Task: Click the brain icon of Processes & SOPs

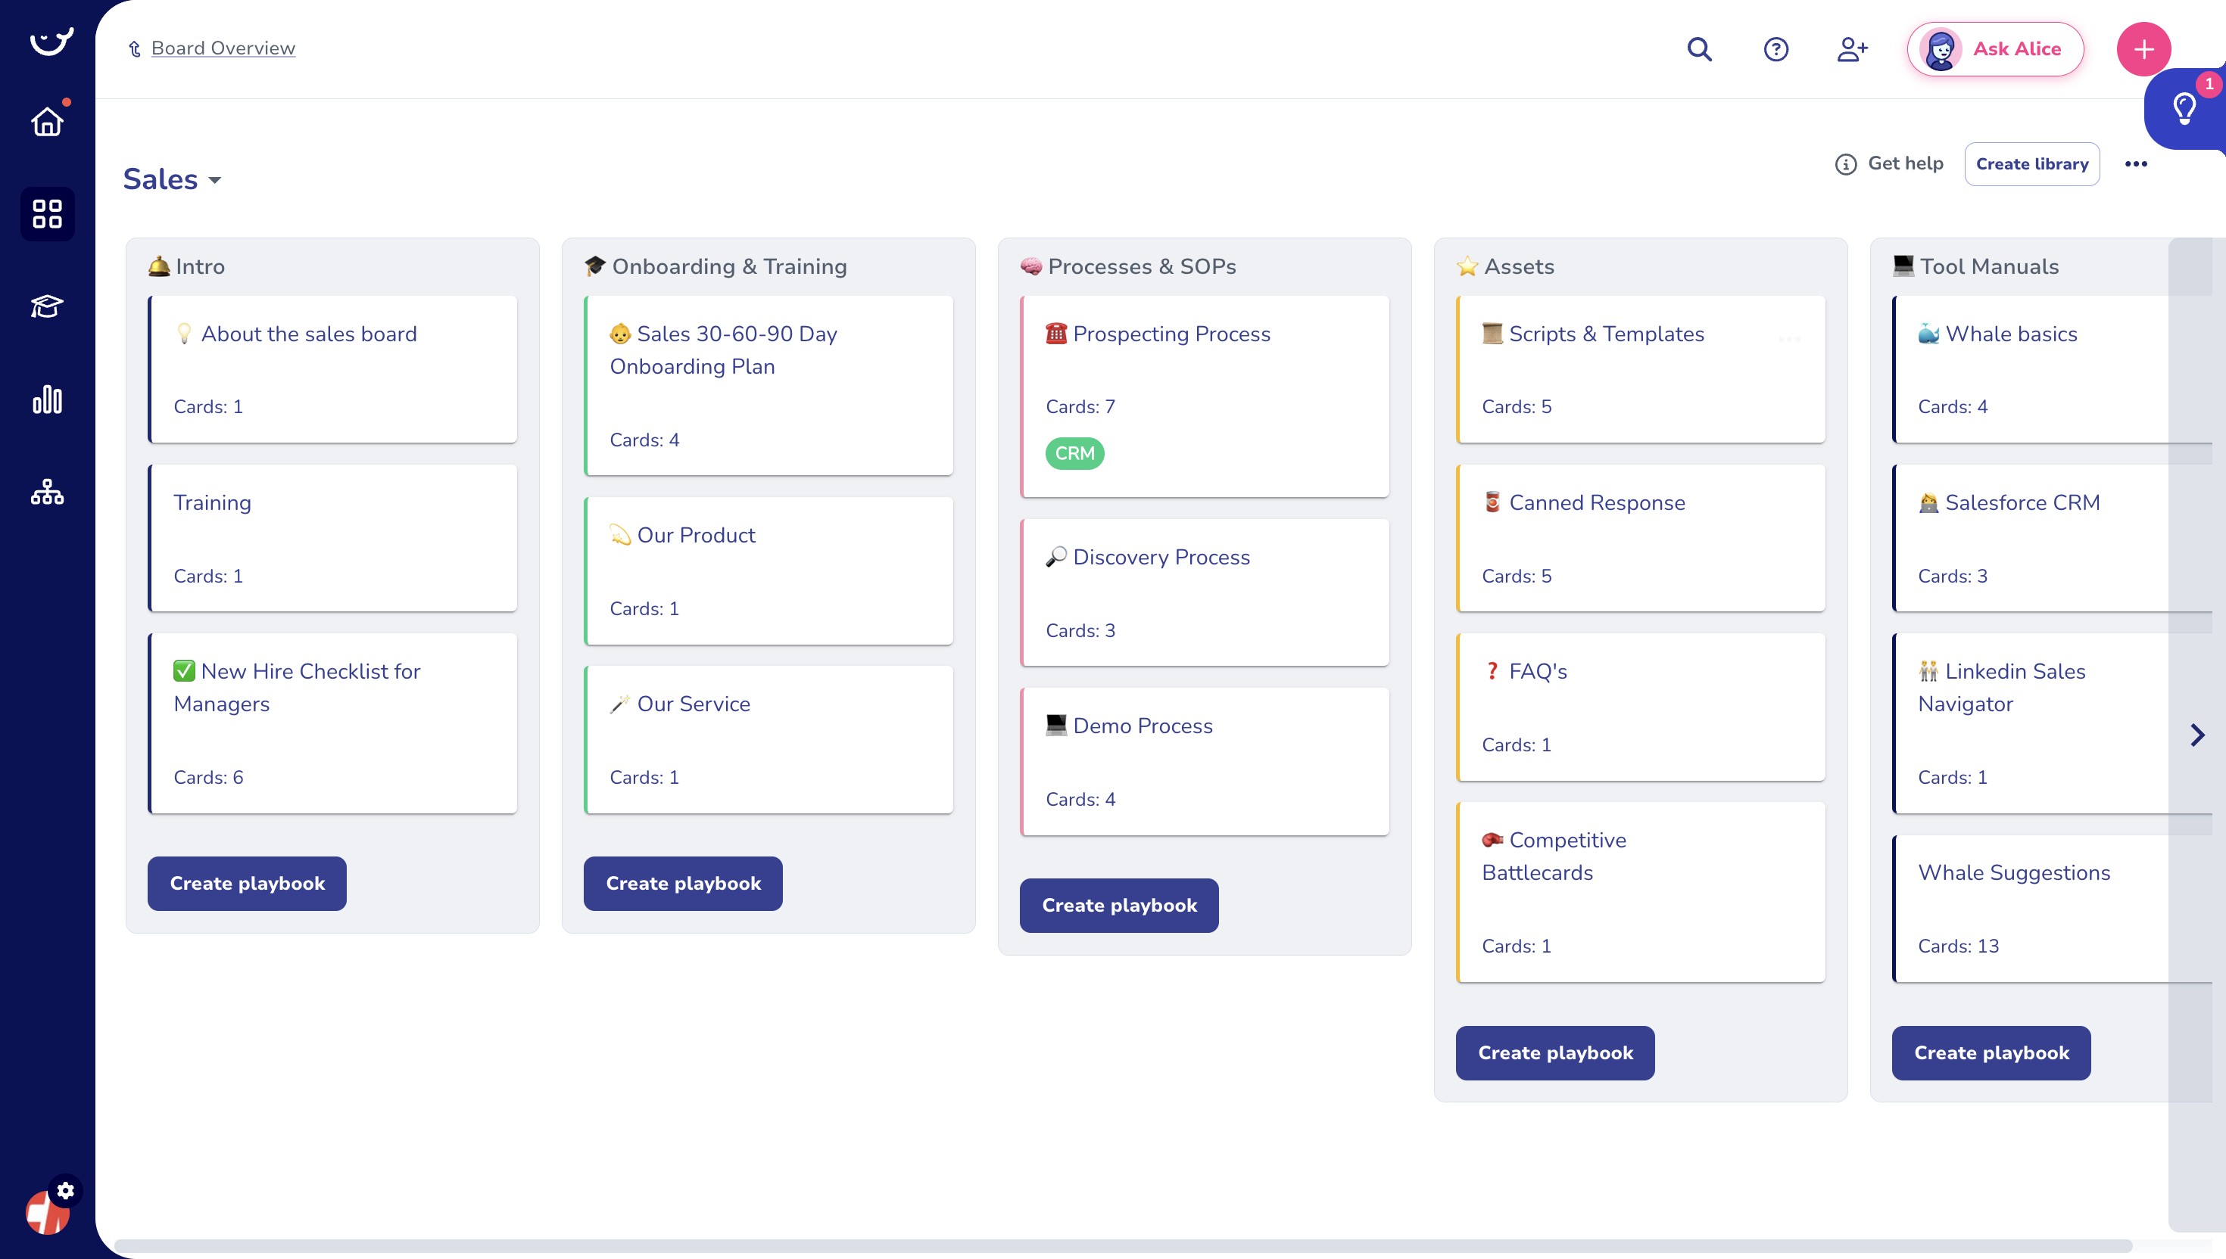Action: point(1031,266)
